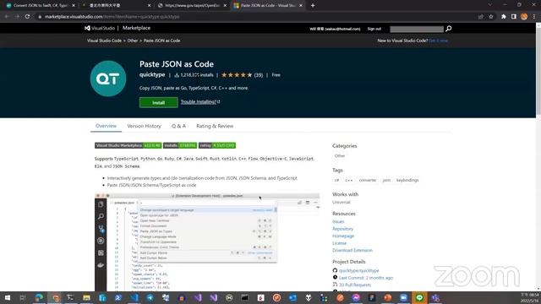Click the Sign out link
This screenshot has width=541, height=304.
click(374, 29)
